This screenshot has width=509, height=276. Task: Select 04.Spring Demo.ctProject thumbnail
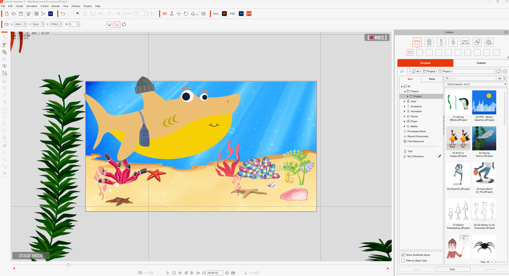coord(484,138)
